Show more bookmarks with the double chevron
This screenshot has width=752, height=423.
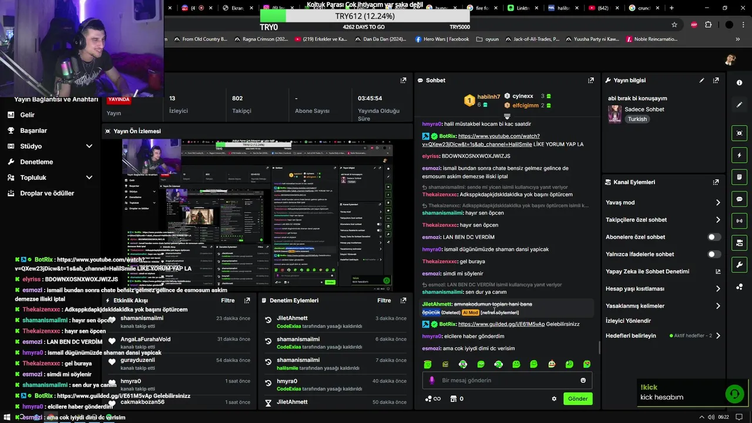click(738, 39)
